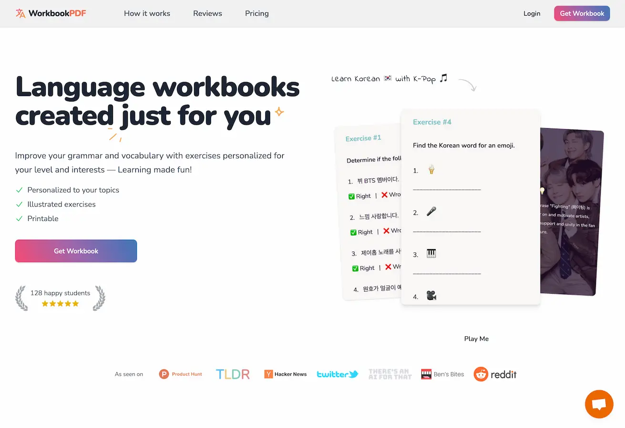Click the Reddit logo
This screenshot has height=428, width=625.
[495, 374]
